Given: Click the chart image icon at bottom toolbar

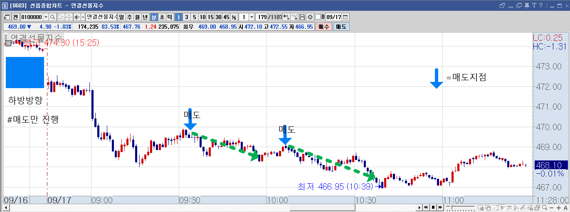Looking at the screenshot, I should point(537,207).
